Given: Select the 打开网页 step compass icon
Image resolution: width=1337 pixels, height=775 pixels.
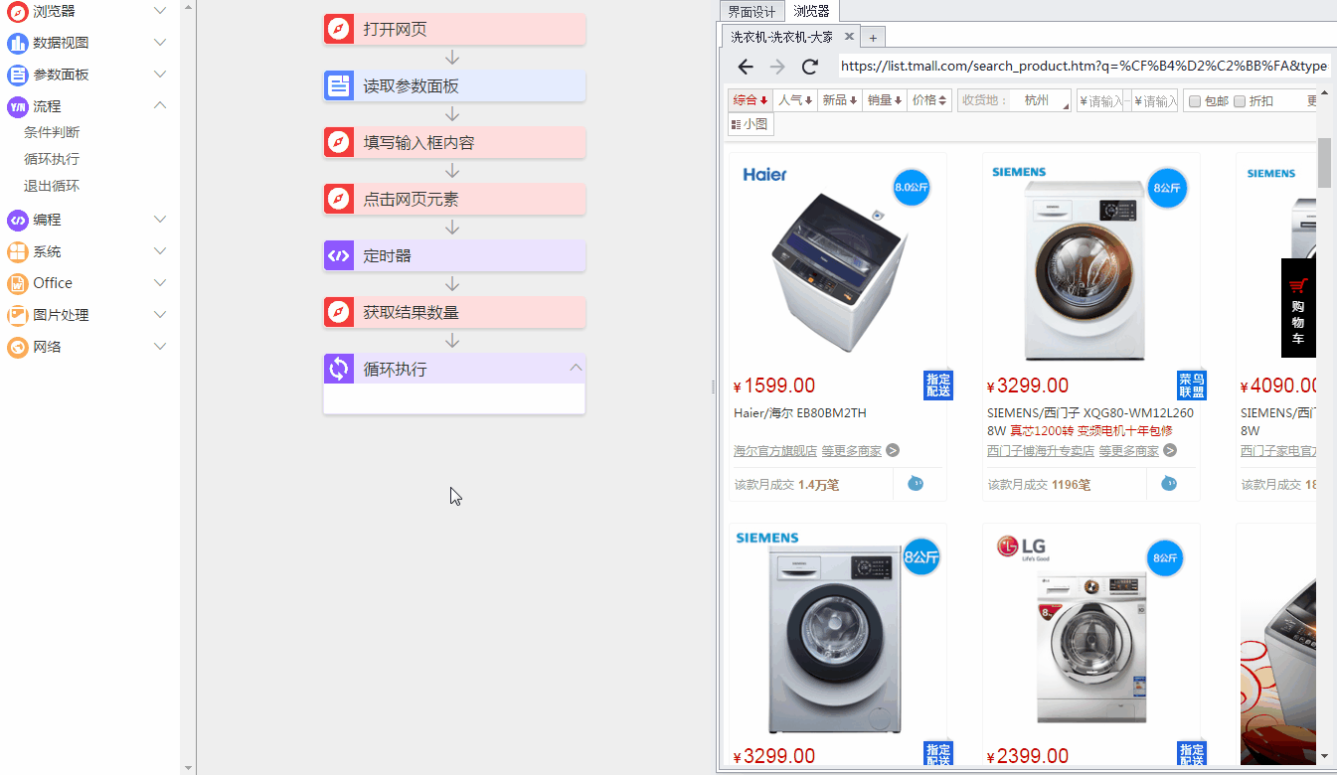Looking at the screenshot, I should click(339, 29).
